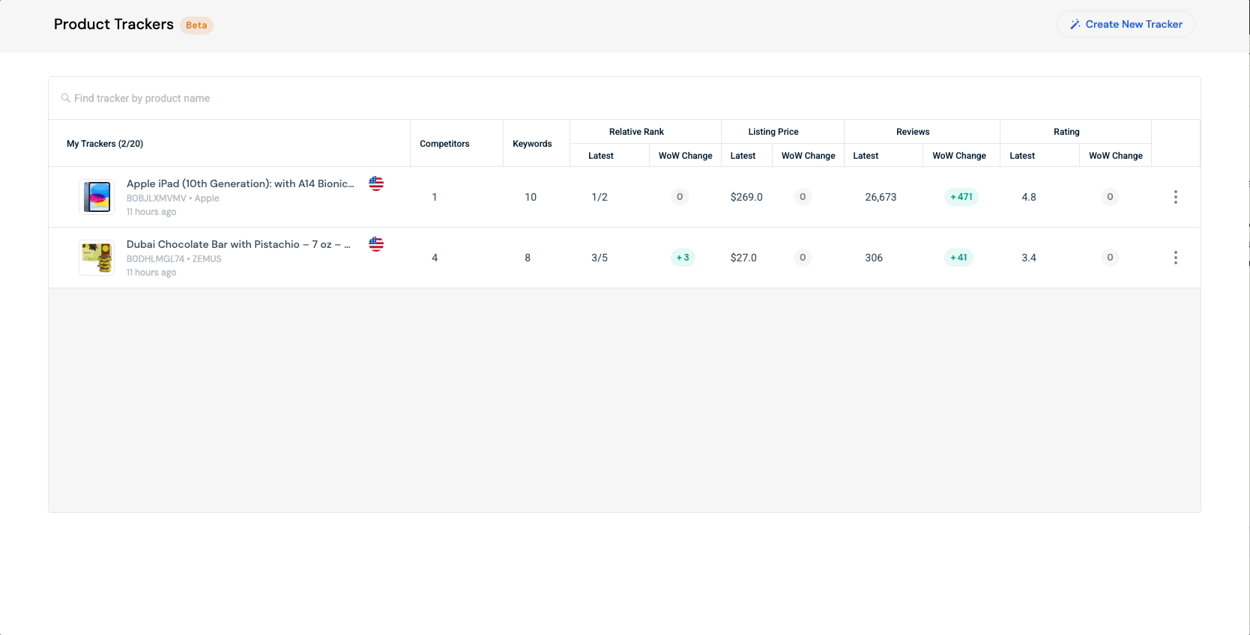This screenshot has height=635, width=1250.
Task: Click competitors count 4 for Dubai Chocolate
Action: point(435,258)
